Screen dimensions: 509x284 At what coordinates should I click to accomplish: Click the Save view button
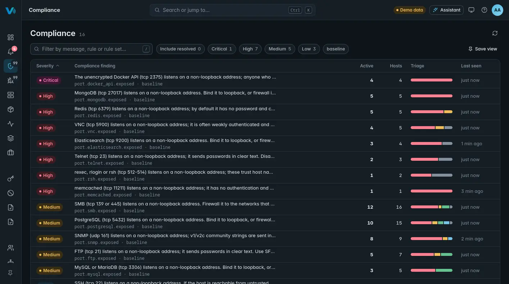pyautogui.click(x=482, y=49)
